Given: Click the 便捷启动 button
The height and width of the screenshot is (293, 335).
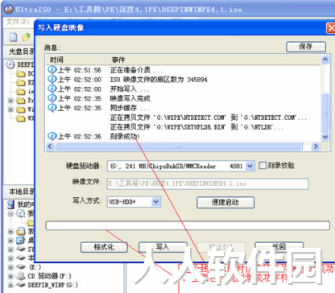Looking at the screenshot, I should pos(225,202).
